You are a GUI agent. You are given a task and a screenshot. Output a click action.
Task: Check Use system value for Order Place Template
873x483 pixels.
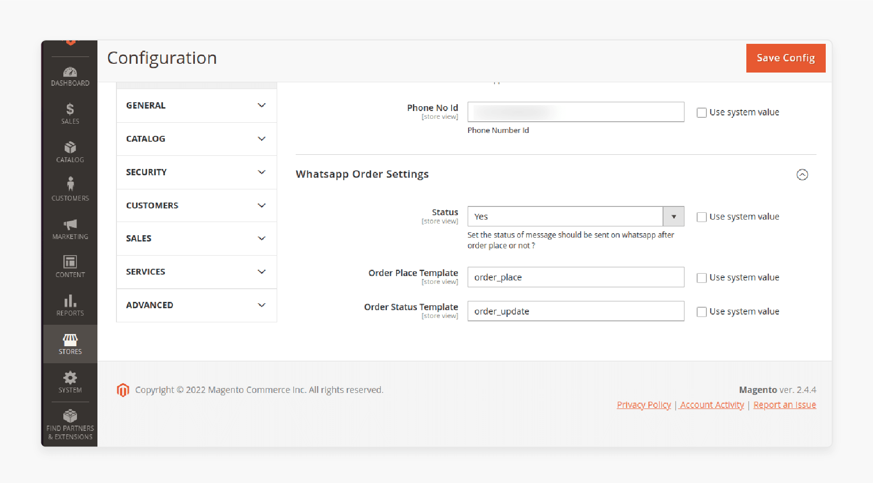pyautogui.click(x=702, y=278)
